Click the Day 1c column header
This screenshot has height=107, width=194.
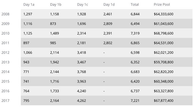click(x=83, y=5)
